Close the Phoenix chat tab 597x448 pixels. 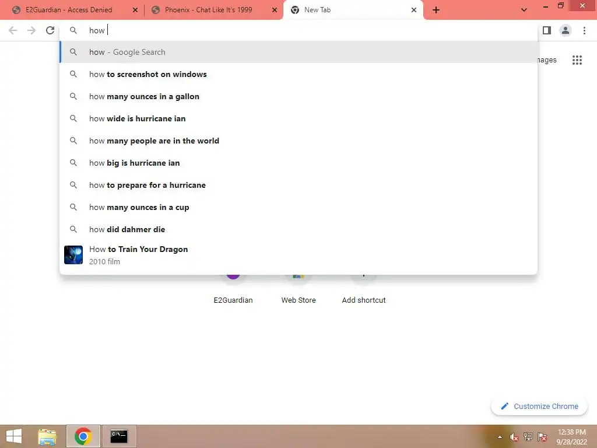click(275, 10)
